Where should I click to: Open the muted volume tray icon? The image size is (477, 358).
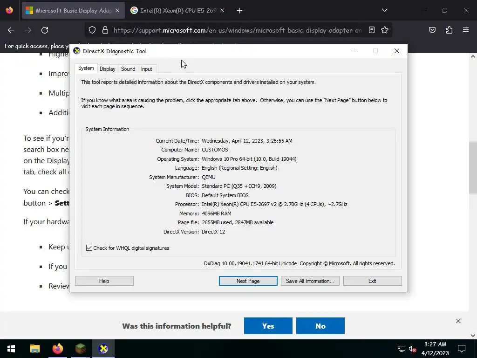[413, 349]
